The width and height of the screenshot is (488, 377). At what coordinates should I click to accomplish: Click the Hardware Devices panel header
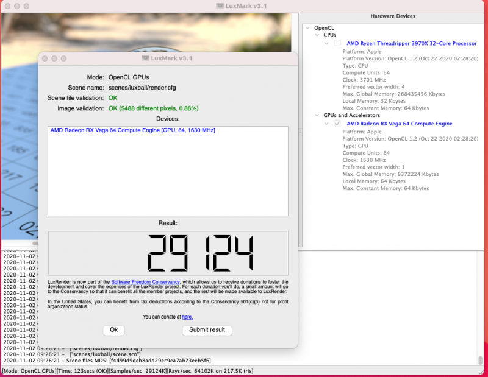(393, 16)
